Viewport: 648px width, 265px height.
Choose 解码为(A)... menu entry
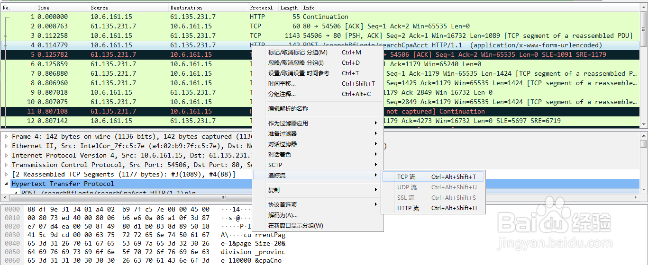(317, 215)
